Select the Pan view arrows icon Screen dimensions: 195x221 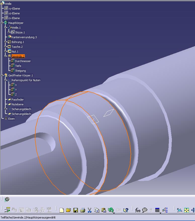[193, 210]
